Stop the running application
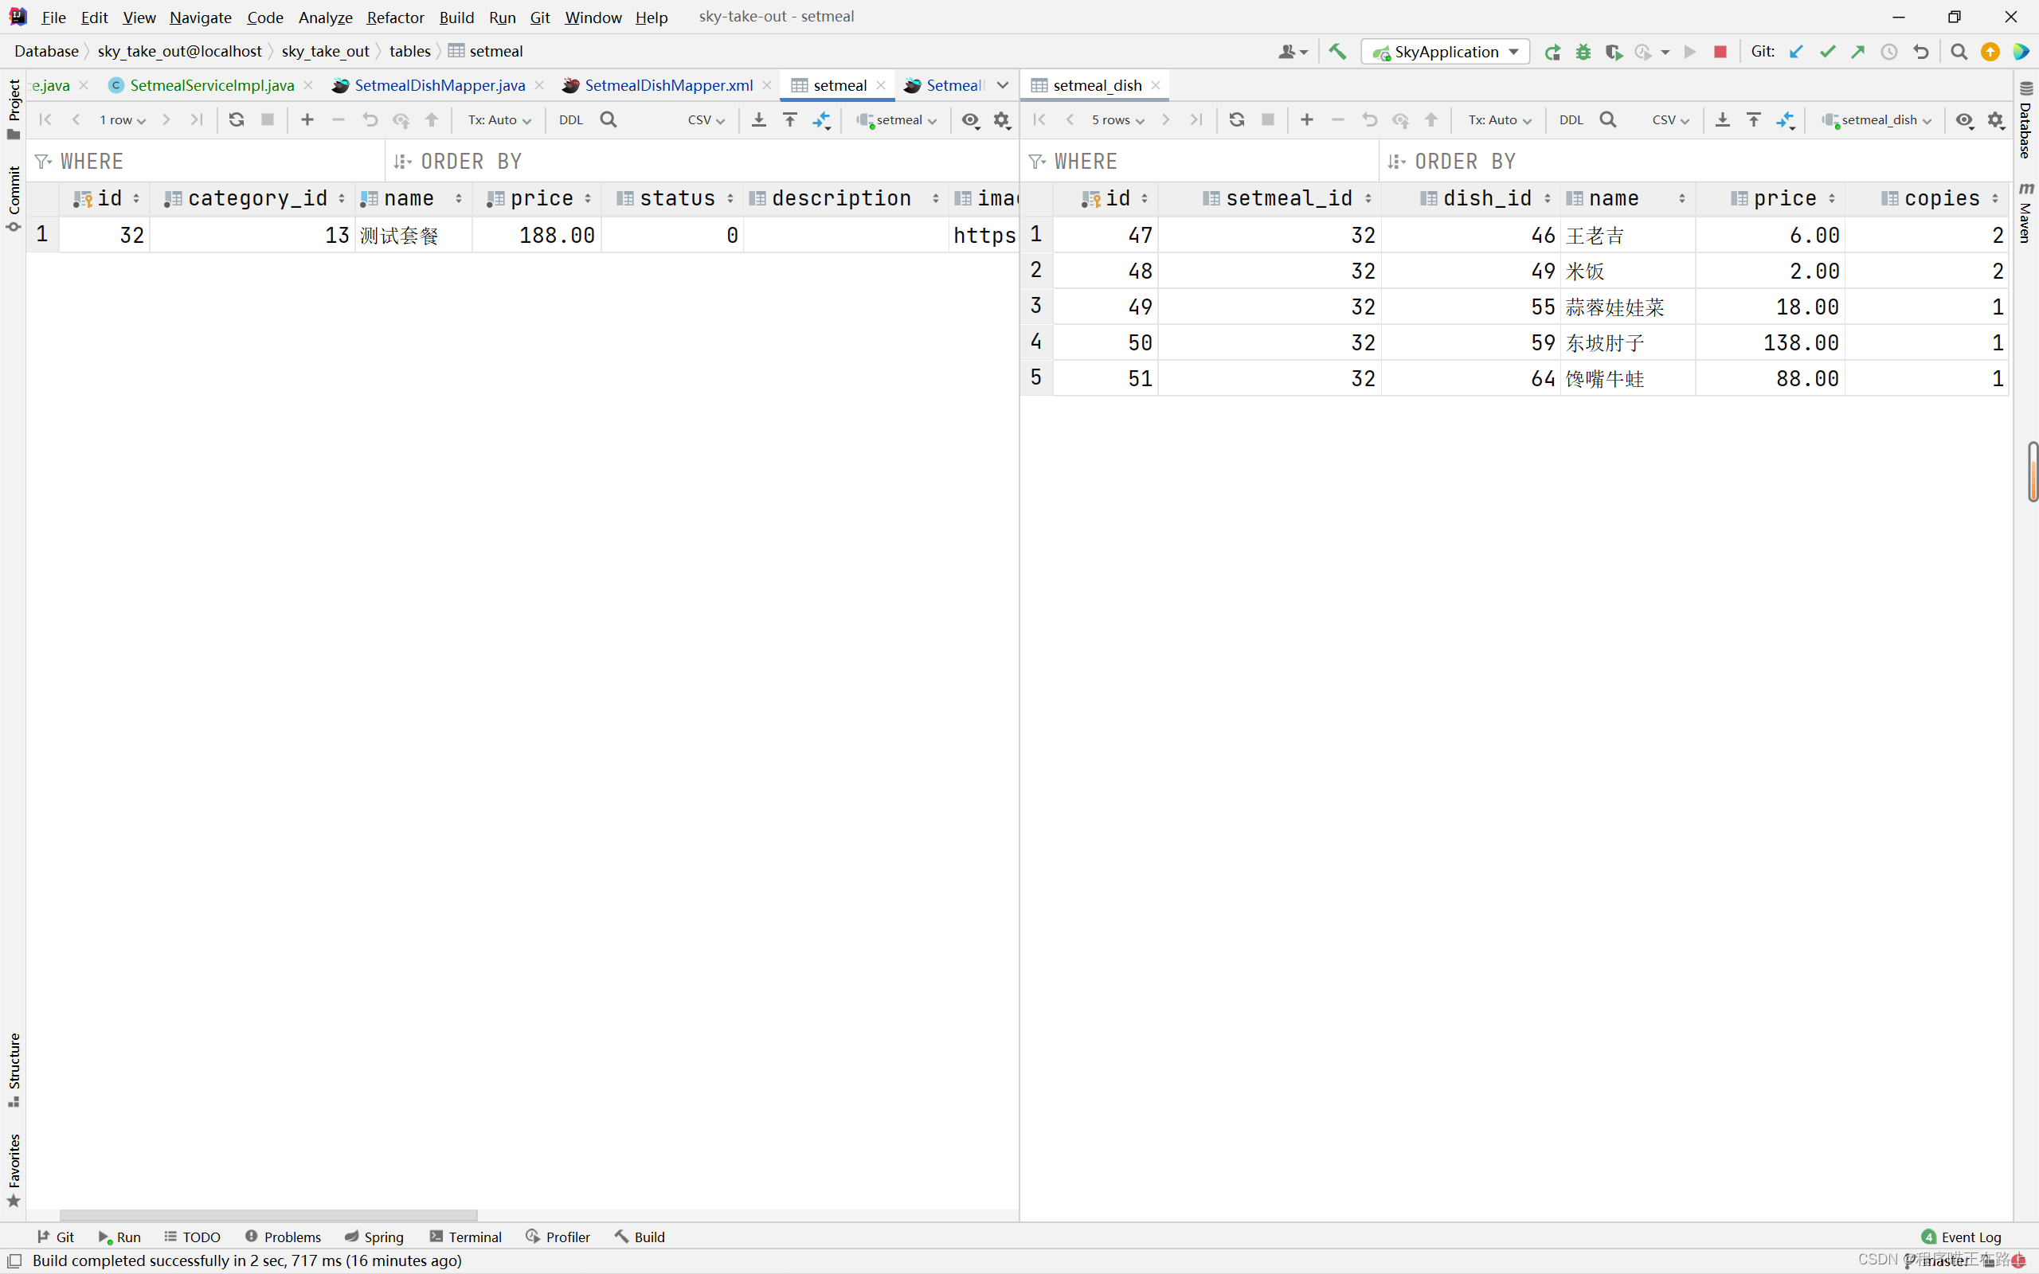 [x=1720, y=52]
